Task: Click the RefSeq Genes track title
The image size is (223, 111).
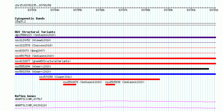Action: point(25,96)
